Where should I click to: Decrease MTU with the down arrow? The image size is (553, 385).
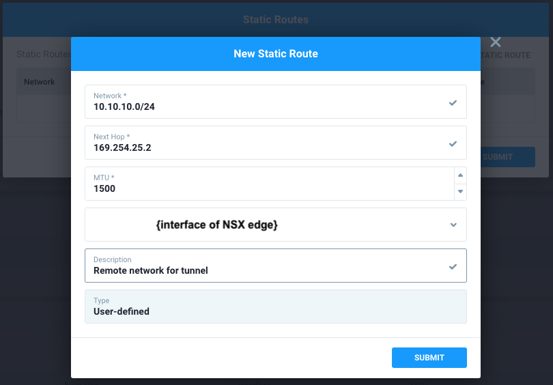click(x=461, y=192)
